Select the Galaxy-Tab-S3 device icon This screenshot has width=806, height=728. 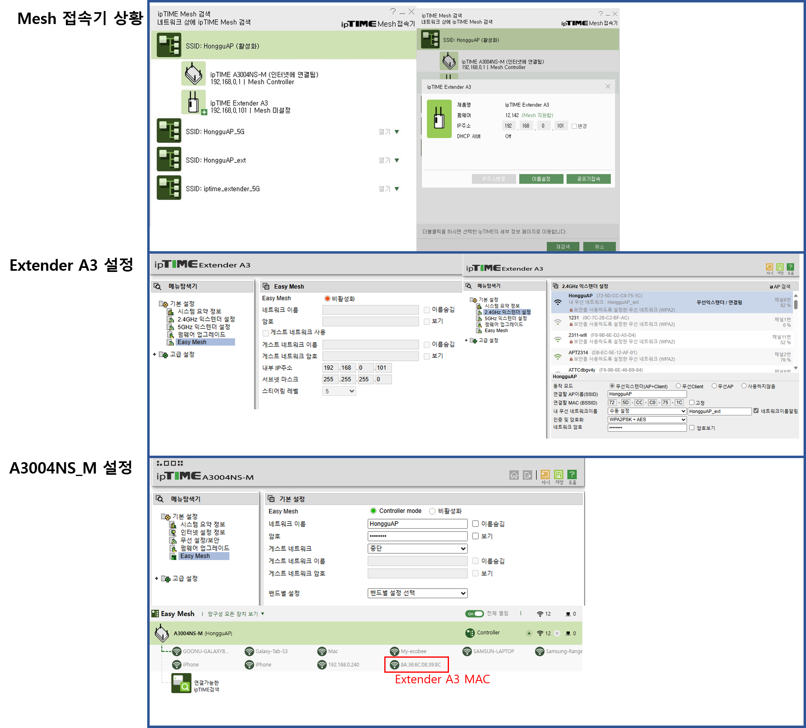pos(249,652)
